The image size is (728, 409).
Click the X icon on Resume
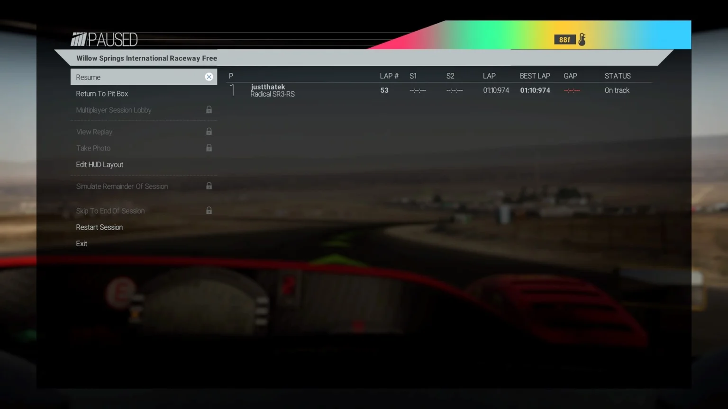point(209,77)
